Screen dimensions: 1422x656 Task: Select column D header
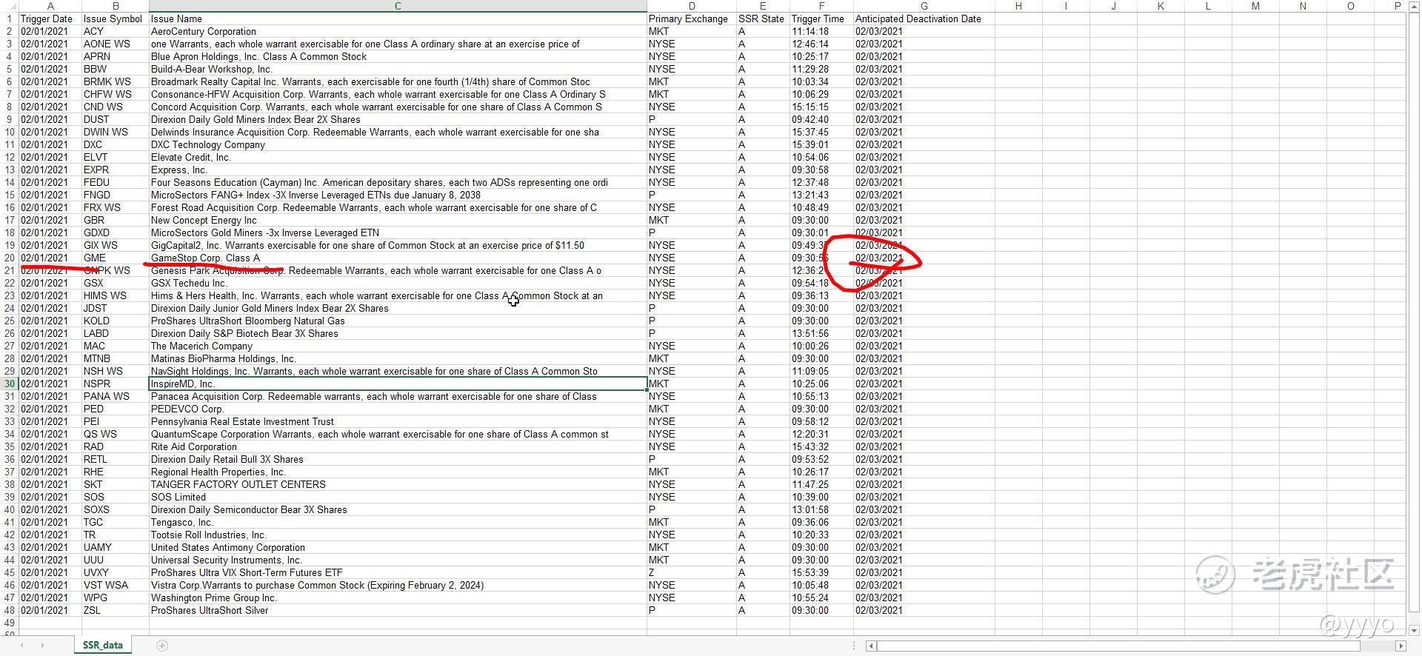click(692, 6)
